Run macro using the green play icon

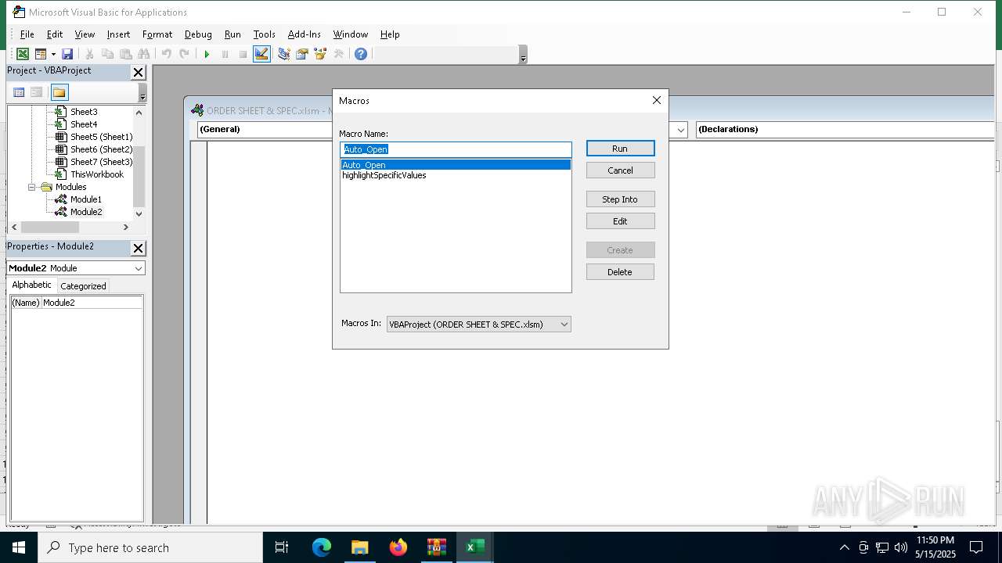207,54
